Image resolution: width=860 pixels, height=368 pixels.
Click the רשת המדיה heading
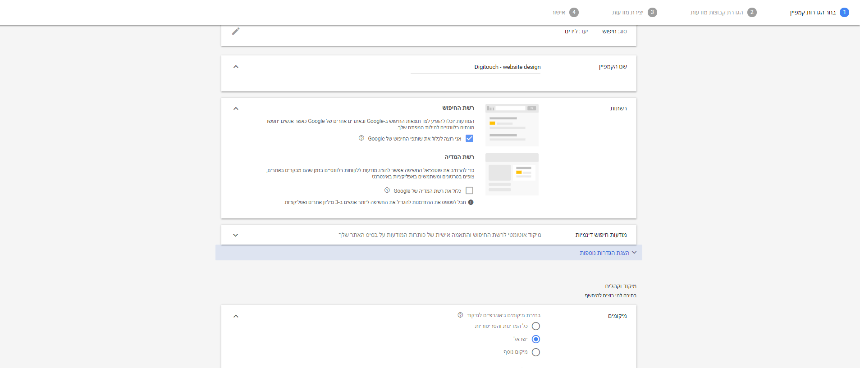tap(459, 157)
